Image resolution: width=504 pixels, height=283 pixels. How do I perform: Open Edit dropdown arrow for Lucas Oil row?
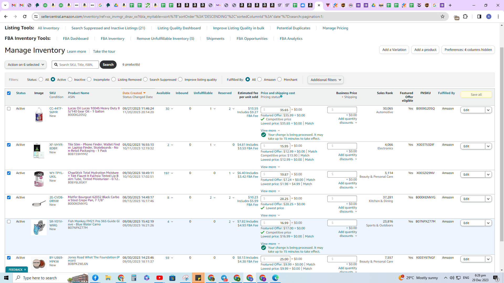tap(488, 110)
